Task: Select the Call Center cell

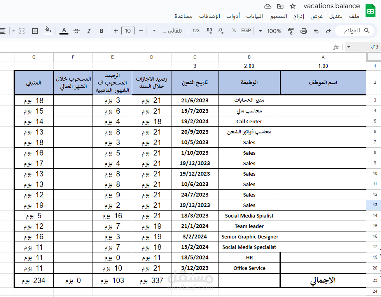Action: pyautogui.click(x=249, y=121)
